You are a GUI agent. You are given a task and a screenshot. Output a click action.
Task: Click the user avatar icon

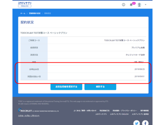coord(139,5)
